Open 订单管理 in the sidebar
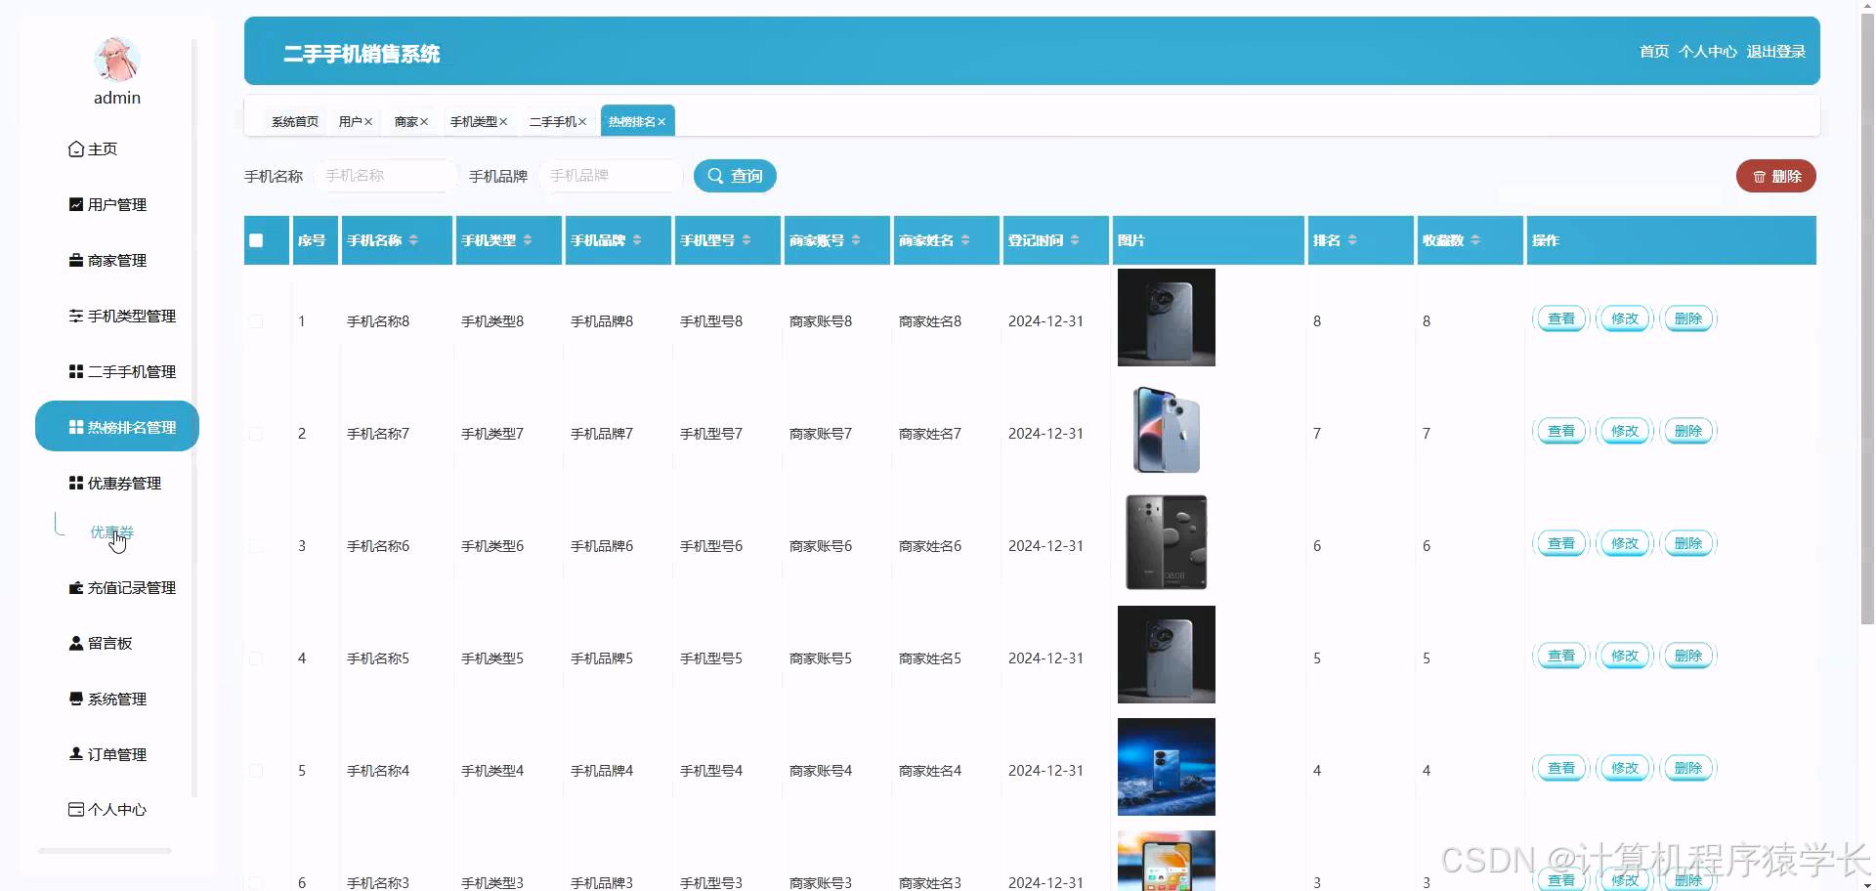This screenshot has height=891, width=1876. pos(117,754)
